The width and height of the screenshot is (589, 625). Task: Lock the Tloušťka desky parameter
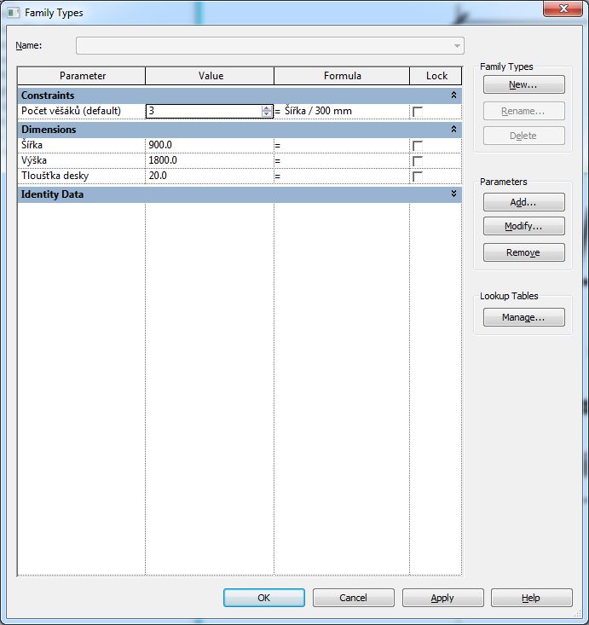418,177
